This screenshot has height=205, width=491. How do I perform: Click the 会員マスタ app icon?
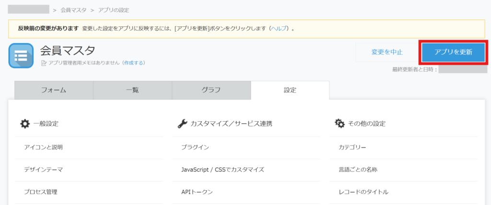coord(21,56)
